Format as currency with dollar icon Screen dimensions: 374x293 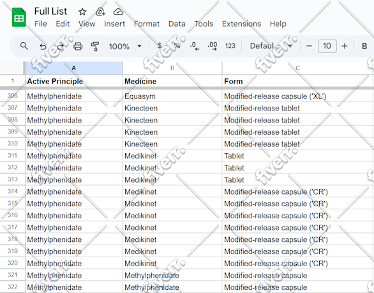coord(160,45)
